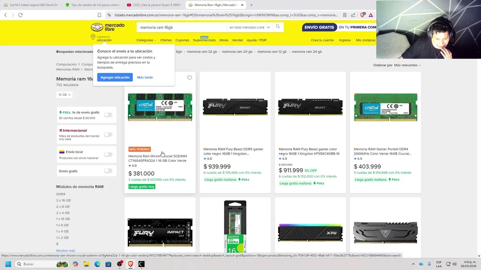Click the location pin icon
The width and height of the screenshot is (481, 270).
(93, 37)
